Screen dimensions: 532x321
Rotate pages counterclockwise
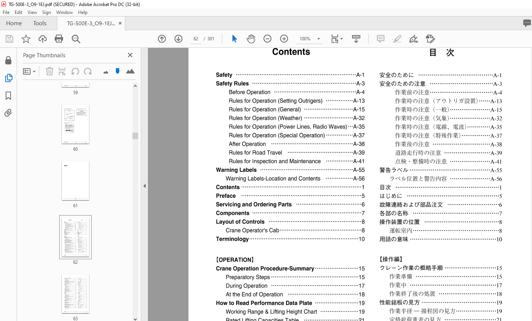pos(75,71)
